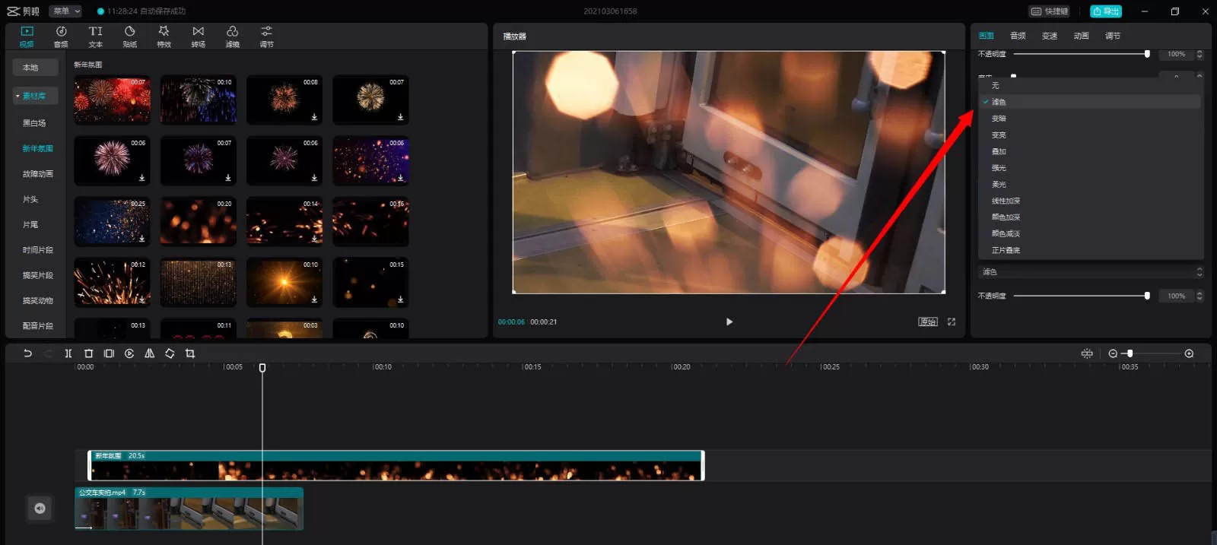The width and height of the screenshot is (1217, 545).
Task: Select the 公交车实拍.mp4 timeline clip
Action: pyautogui.click(x=189, y=509)
